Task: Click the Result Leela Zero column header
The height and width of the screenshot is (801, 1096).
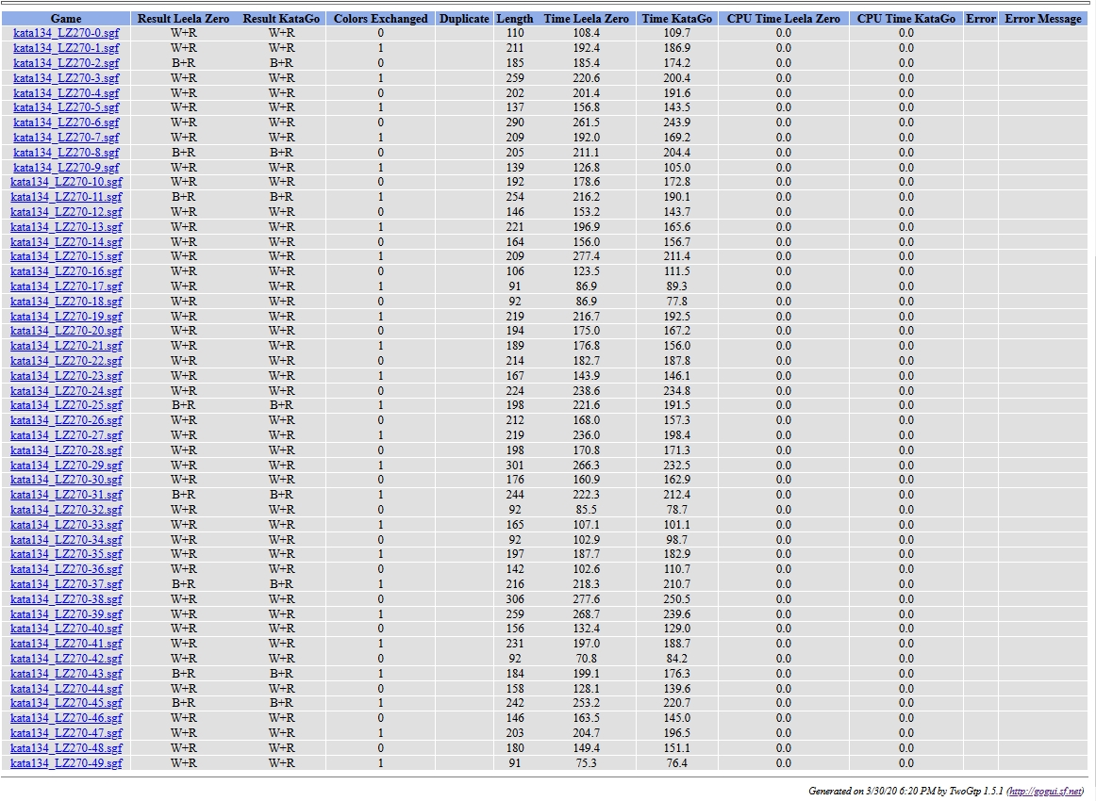Action: pyautogui.click(x=183, y=19)
